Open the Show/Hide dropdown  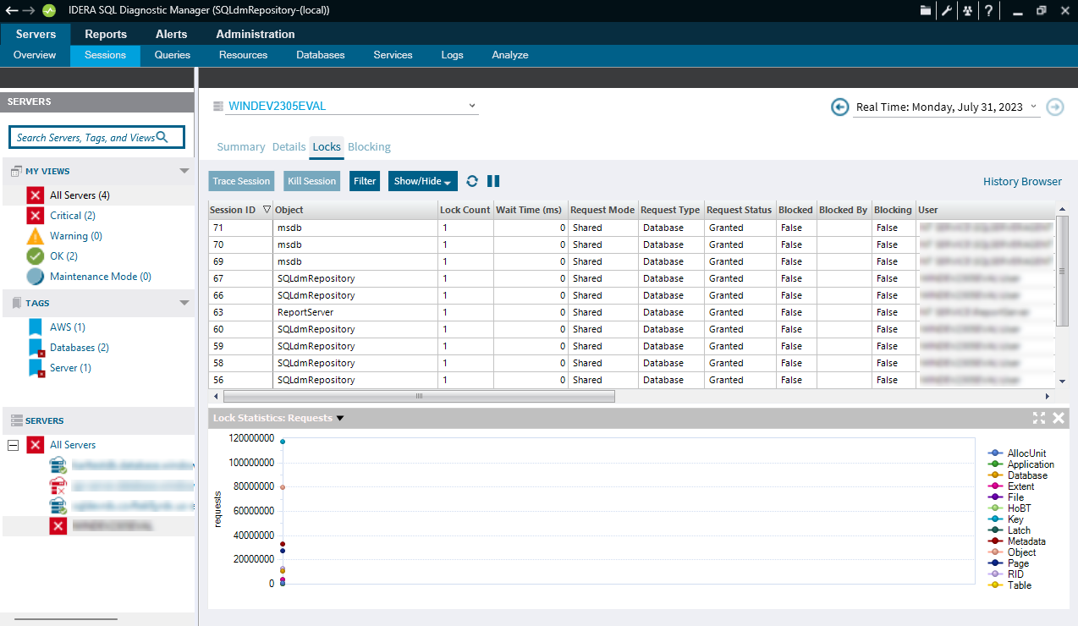tap(423, 181)
